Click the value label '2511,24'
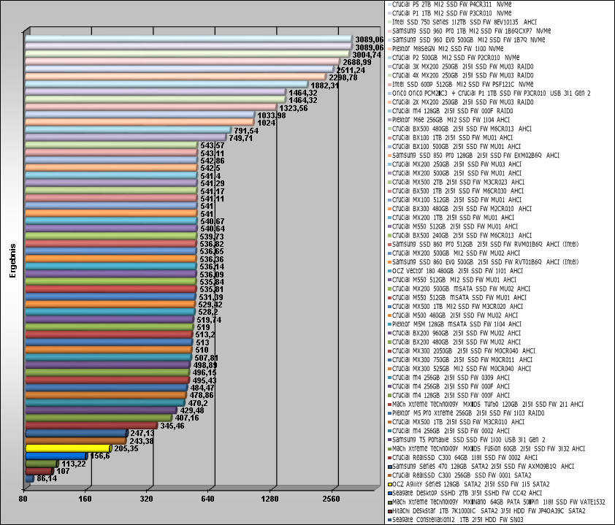The height and width of the screenshot is (525, 615). point(351,70)
